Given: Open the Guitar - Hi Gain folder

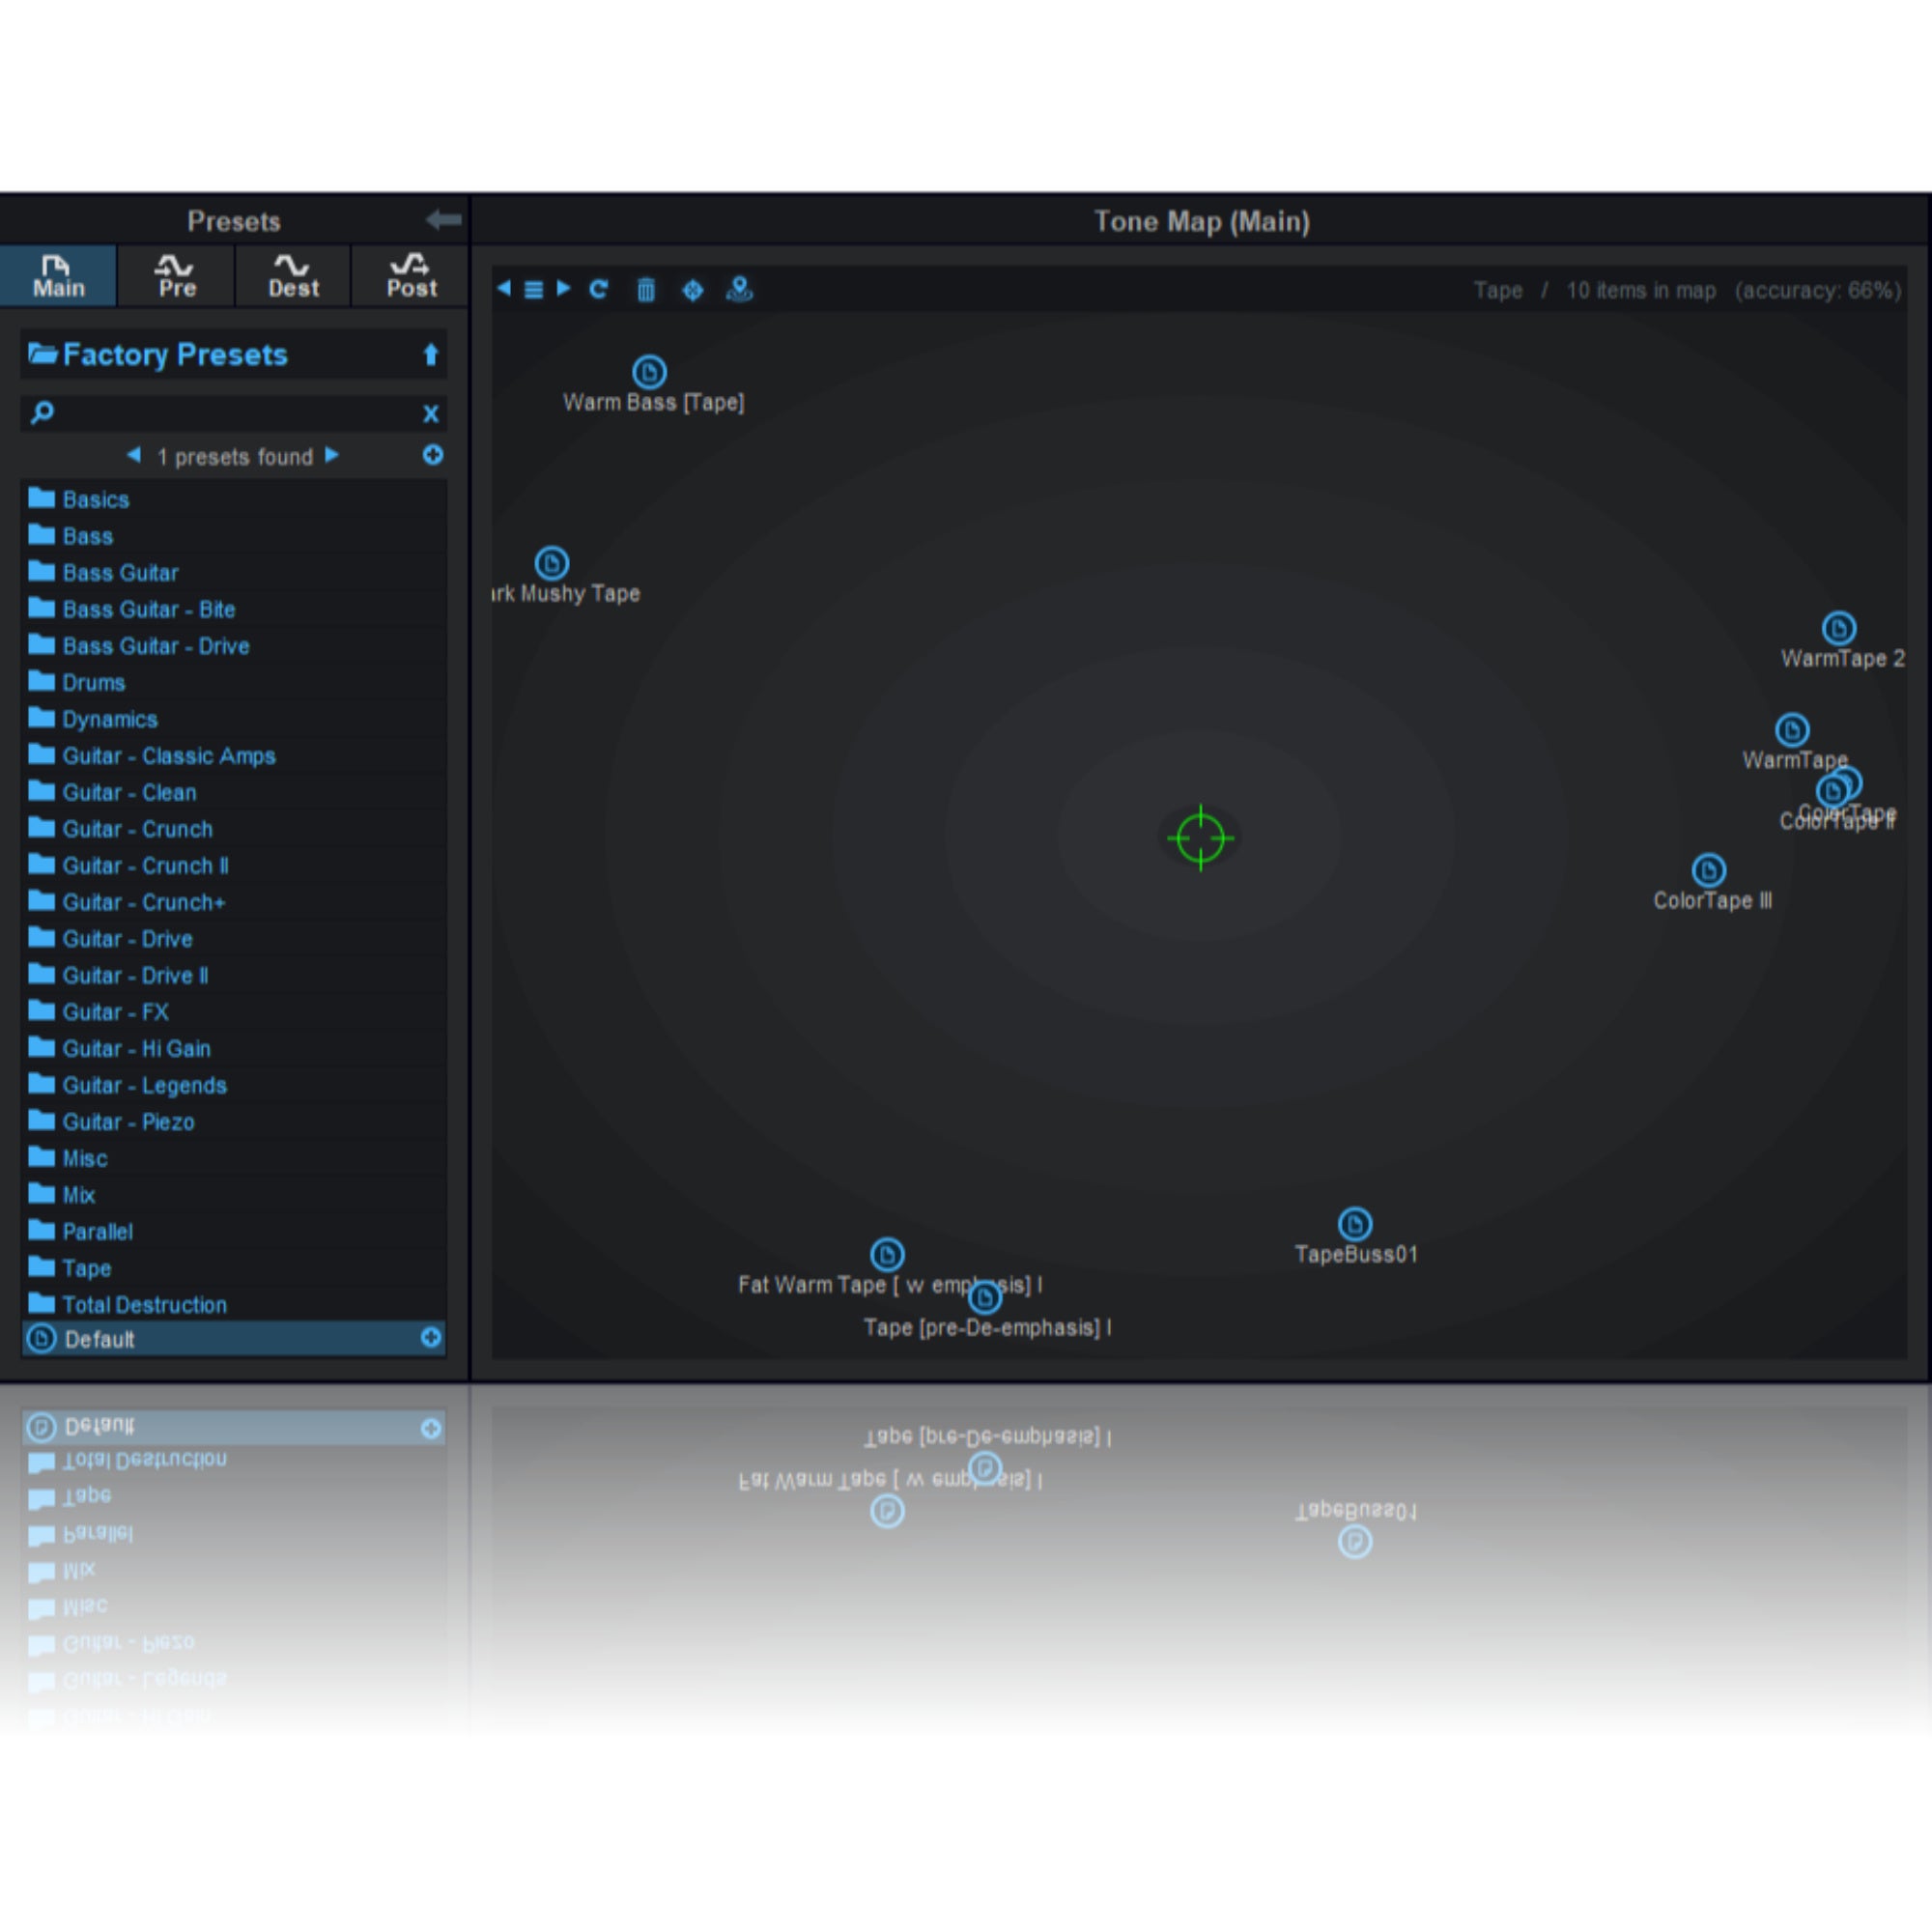Looking at the screenshot, I should pyautogui.click(x=233, y=1048).
